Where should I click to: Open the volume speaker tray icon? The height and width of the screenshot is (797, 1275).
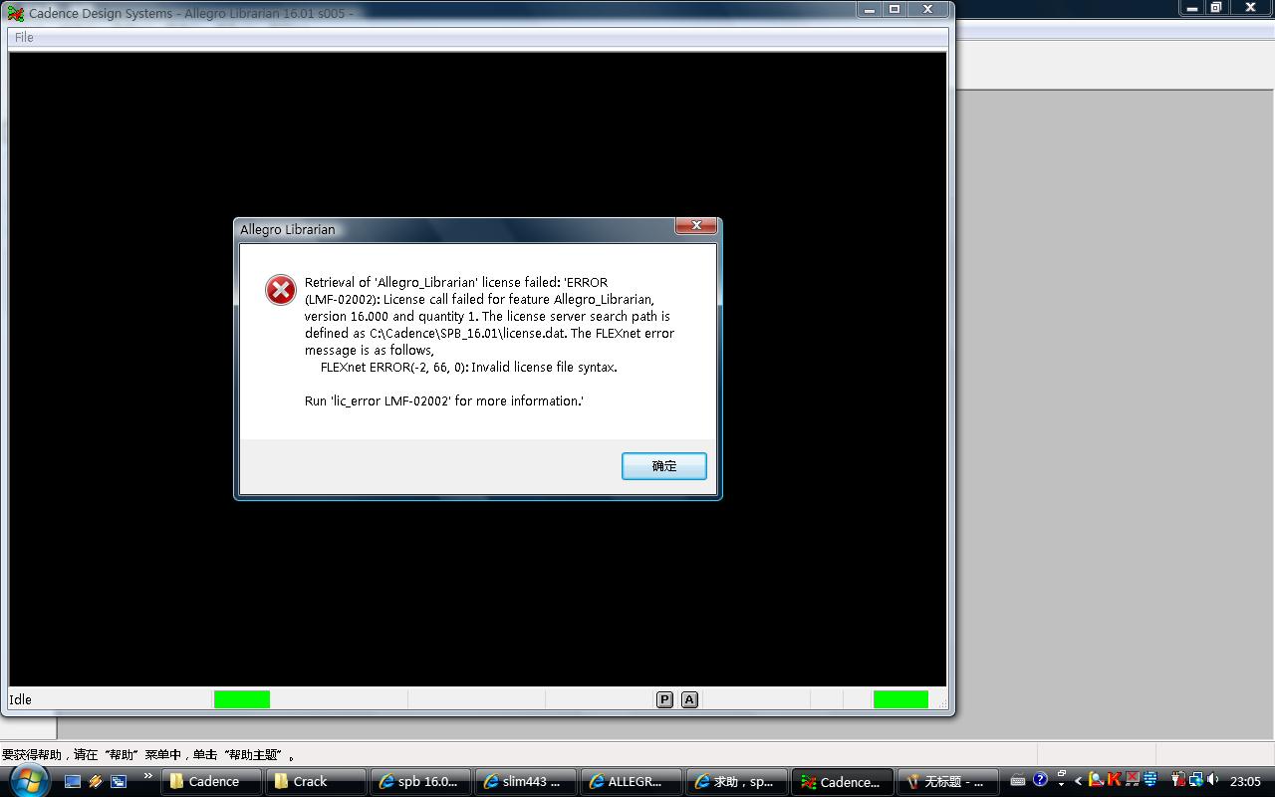point(1212,780)
